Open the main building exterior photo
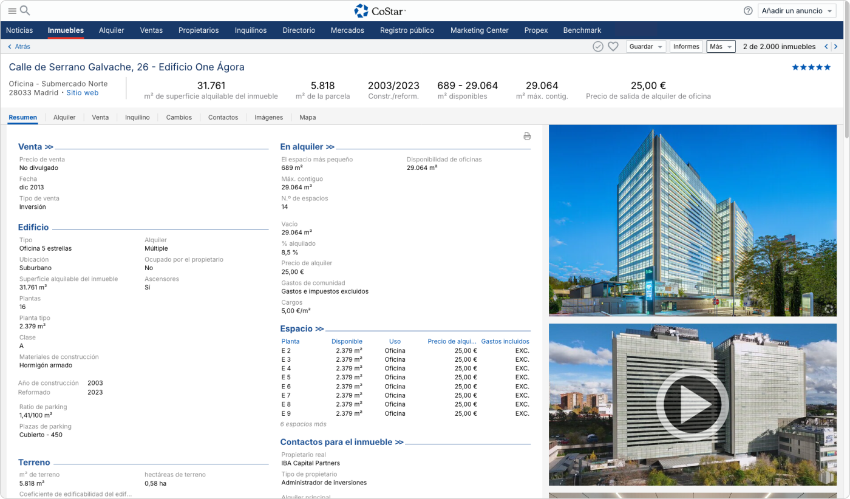Image resolution: width=850 pixels, height=499 pixels. coord(692,220)
